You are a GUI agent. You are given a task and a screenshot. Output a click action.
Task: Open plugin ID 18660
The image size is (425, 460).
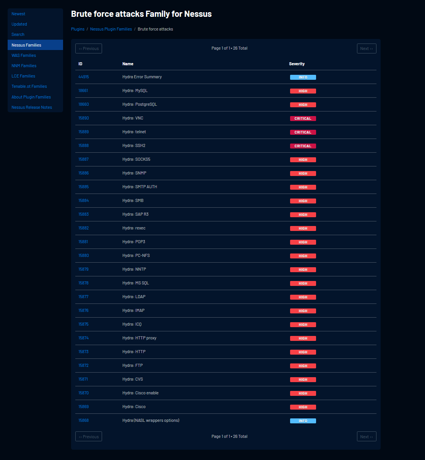(84, 104)
